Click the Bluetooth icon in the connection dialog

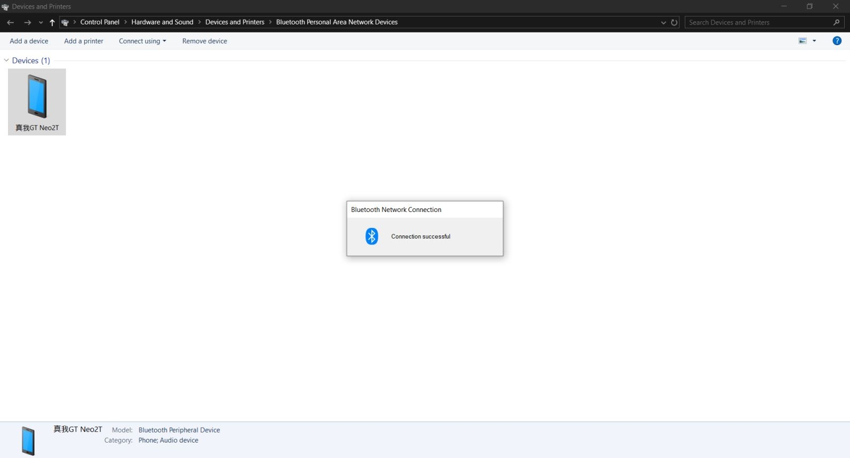[372, 236]
